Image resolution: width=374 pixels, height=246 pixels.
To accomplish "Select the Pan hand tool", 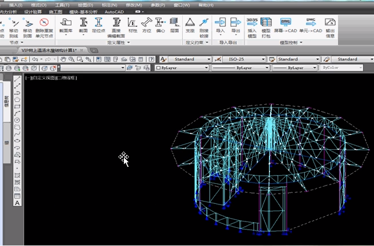I will pos(63,59).
